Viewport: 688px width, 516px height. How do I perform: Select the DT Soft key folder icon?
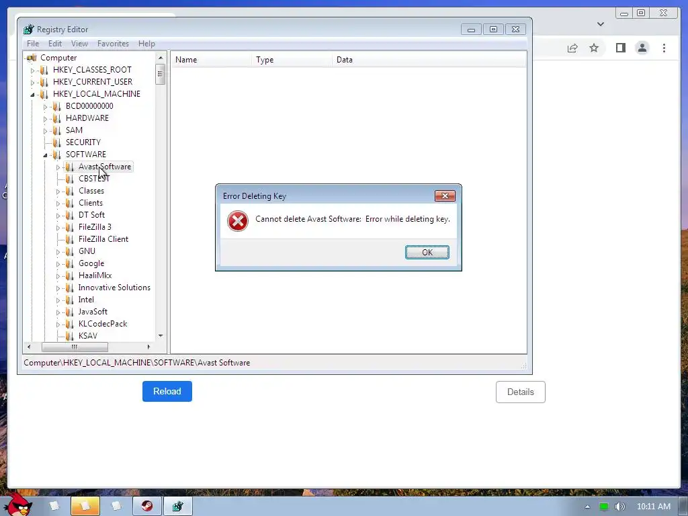tap(69, 215)
